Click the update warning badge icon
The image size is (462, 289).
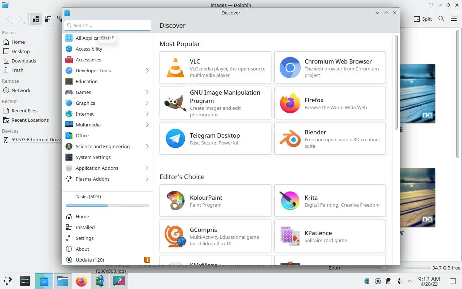coord(147,260)
